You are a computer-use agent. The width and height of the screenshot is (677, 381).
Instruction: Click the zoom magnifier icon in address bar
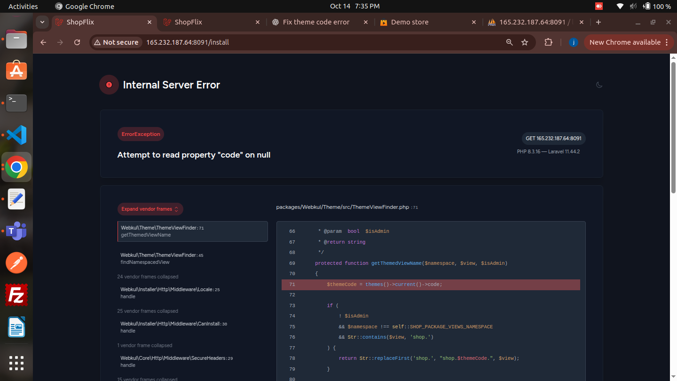pos(509,42)
